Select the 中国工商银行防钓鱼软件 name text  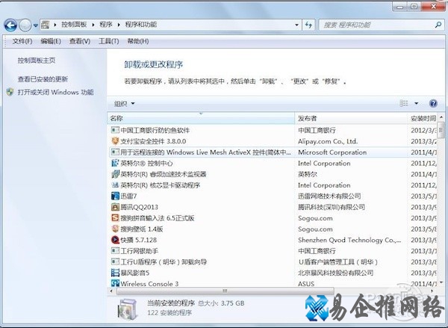click(155, 131)
